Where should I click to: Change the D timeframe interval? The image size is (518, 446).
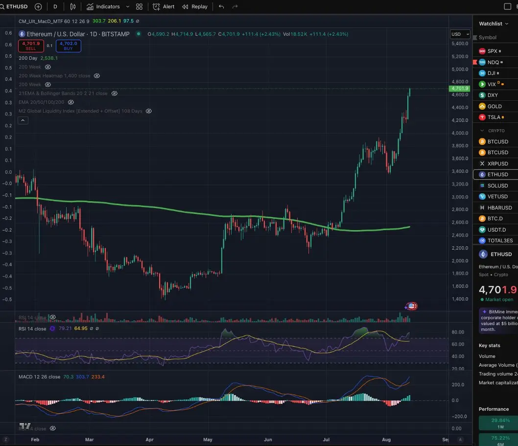[x=55, y=6]
